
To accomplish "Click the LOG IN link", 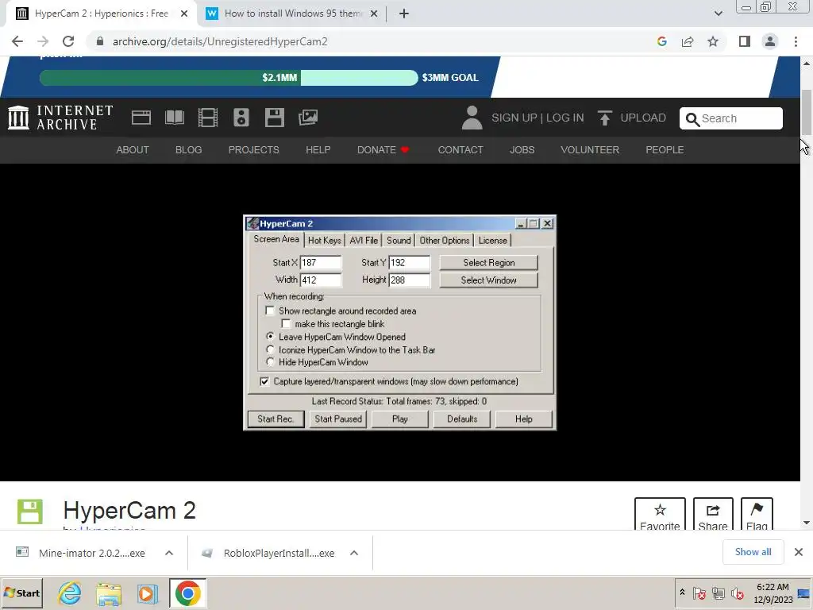I will point(564,118).
